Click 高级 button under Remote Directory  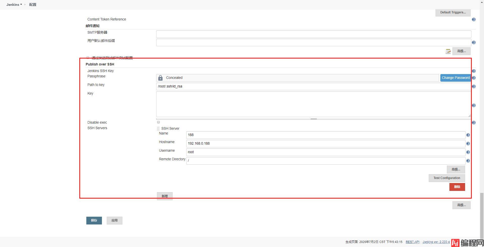point(456,169)
